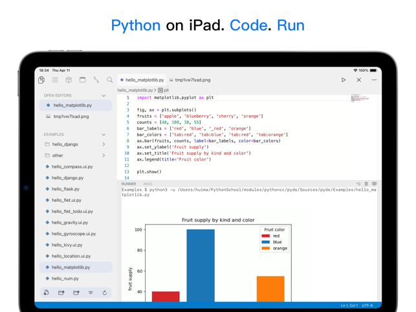
Task: Switch to the tmp1vw7lxad.png tab
Action: click(x=190, y=80)
